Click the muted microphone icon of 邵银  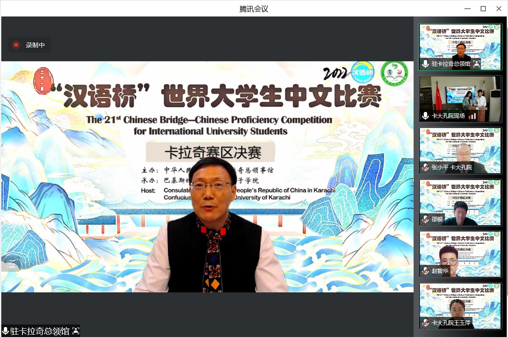click(x=425, y=219)
